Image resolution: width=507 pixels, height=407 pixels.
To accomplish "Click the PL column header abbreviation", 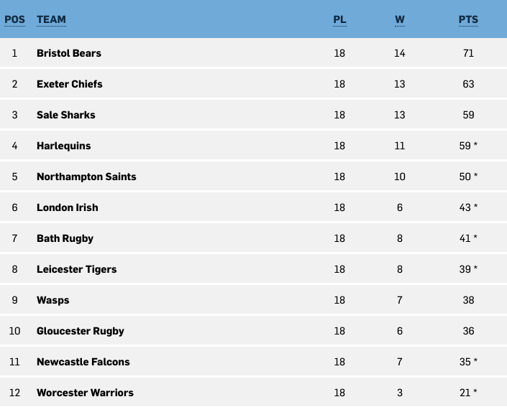I will [339, 19].
